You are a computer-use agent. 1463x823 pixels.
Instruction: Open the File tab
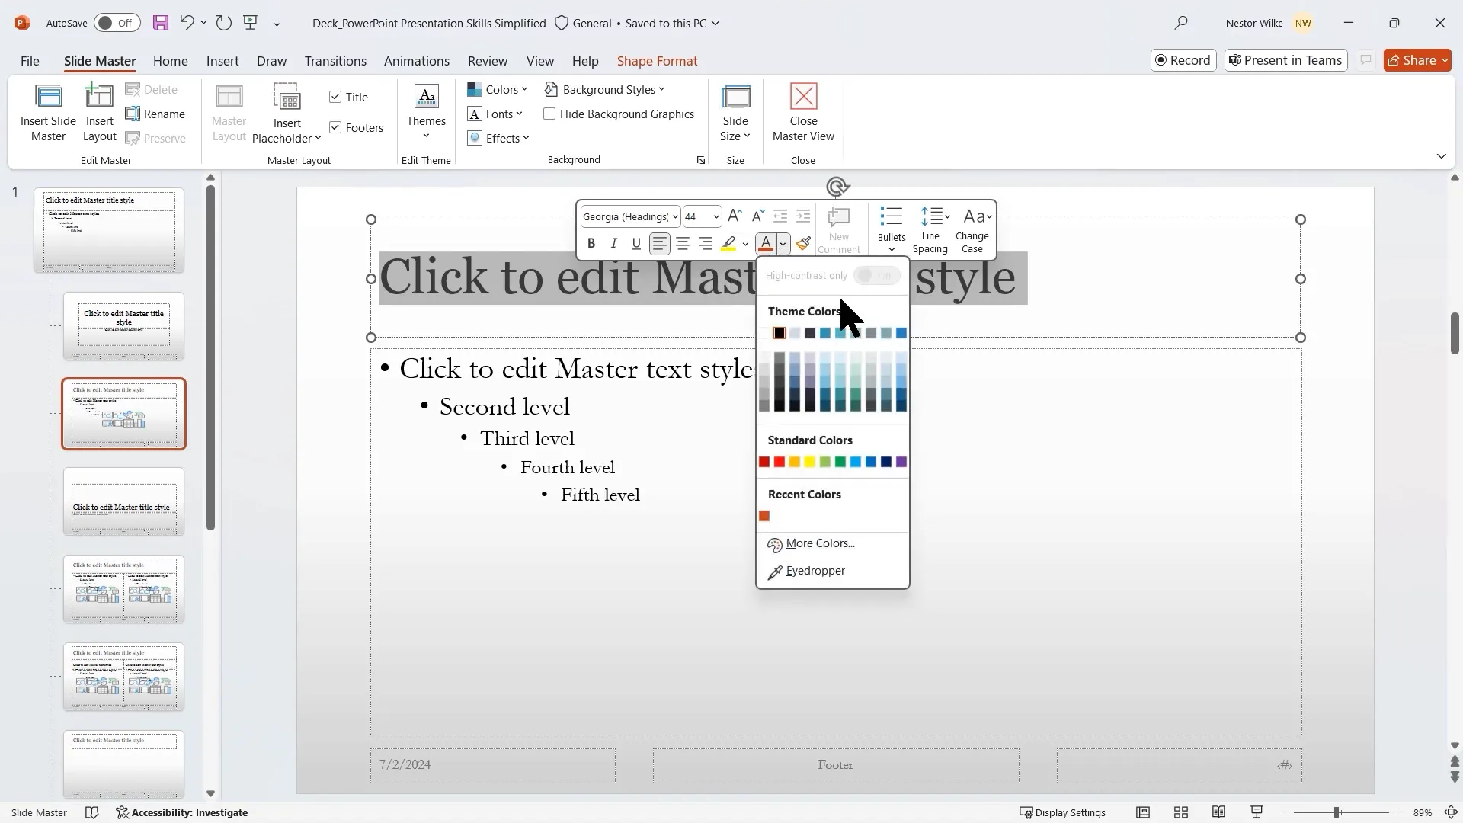pos(30,60)
